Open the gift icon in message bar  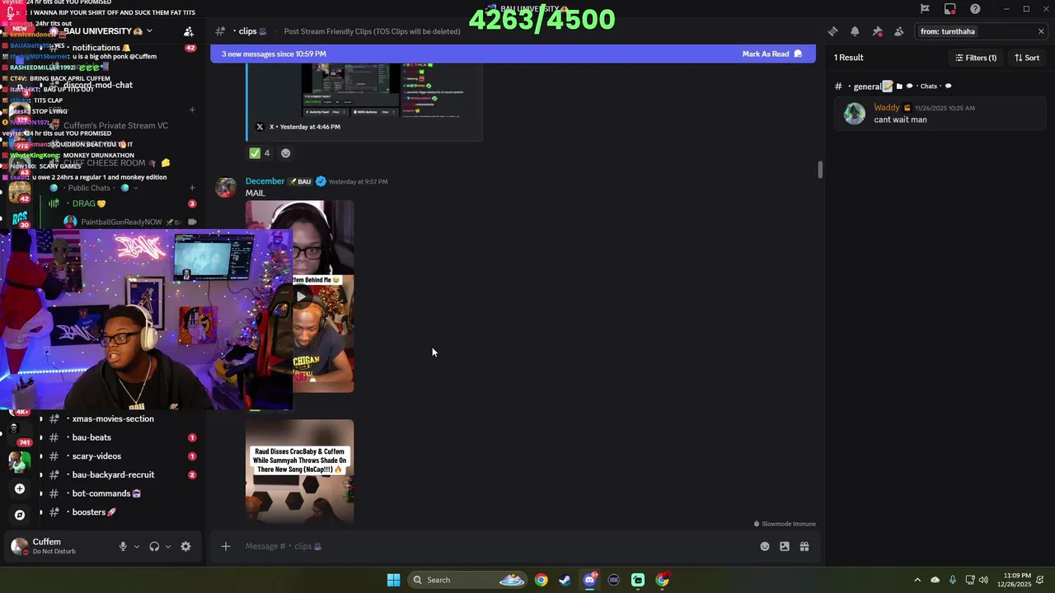click(x=804, y=546)
